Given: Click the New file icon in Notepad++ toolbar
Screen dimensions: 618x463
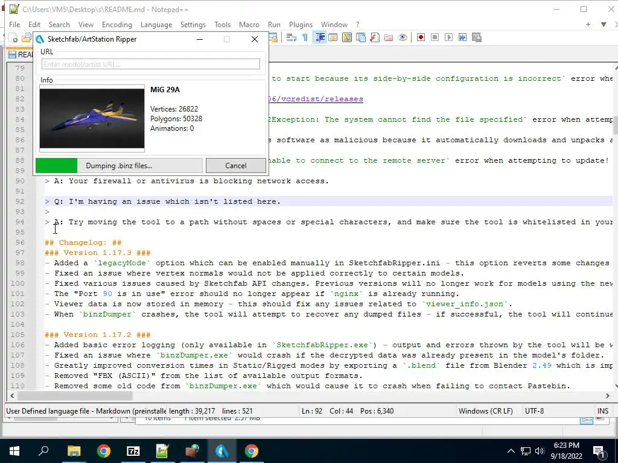Looking at the screenshot, I should pyautogui.click(x=14, y=38).
